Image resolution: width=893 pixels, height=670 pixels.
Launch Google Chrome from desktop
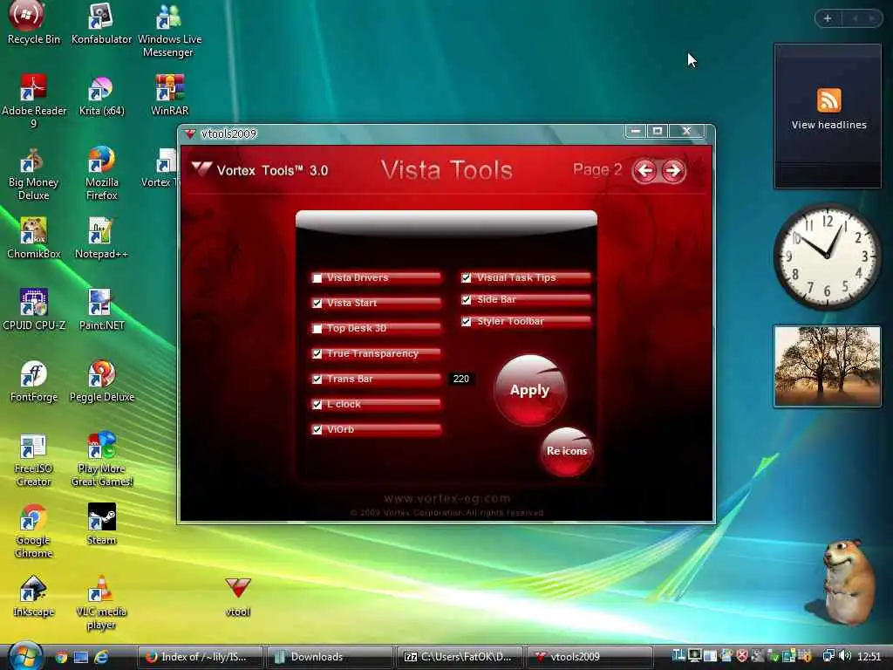(34, 531)
